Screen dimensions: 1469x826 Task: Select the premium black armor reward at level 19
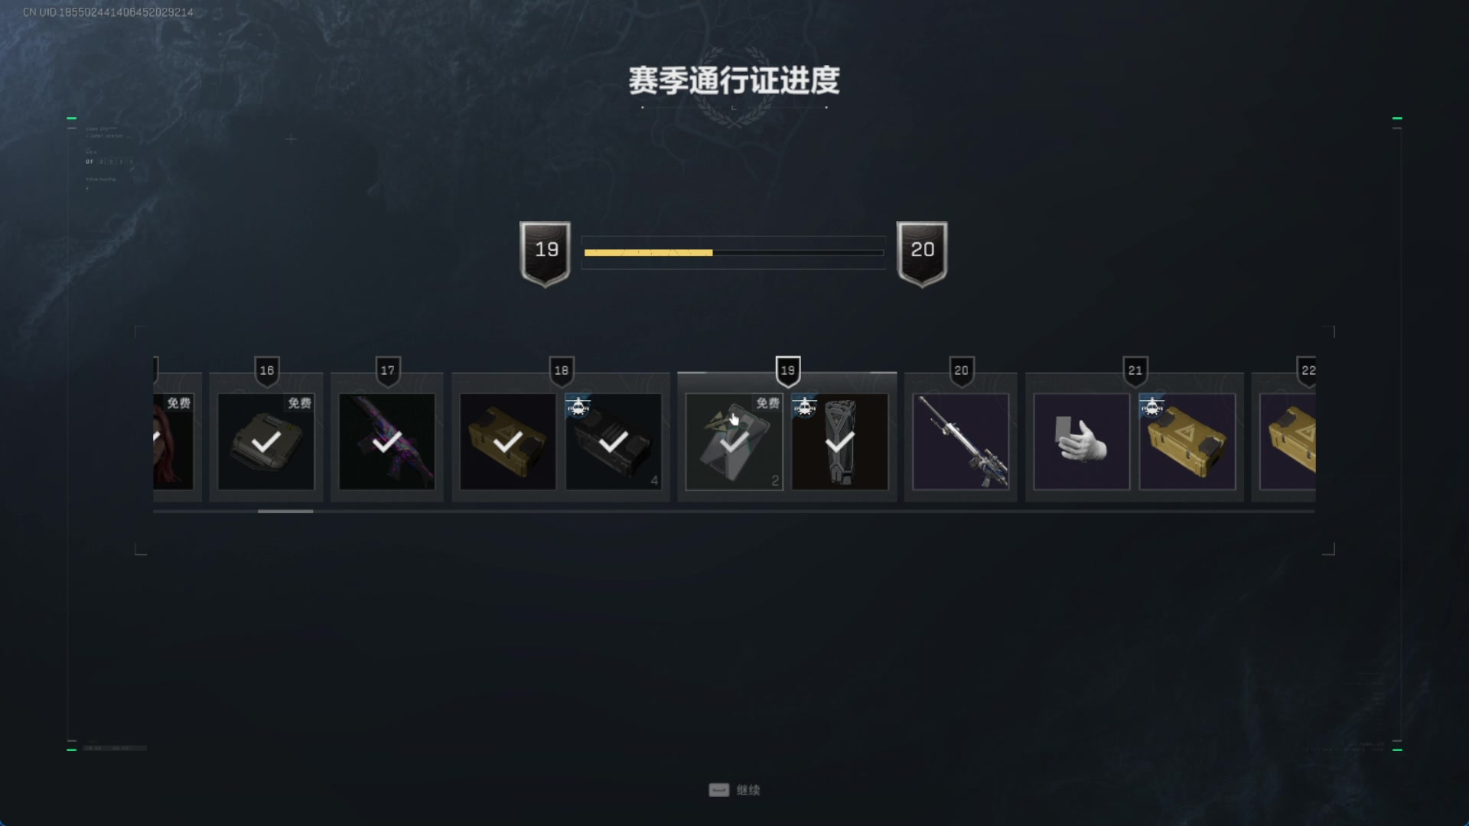point(840,441)
